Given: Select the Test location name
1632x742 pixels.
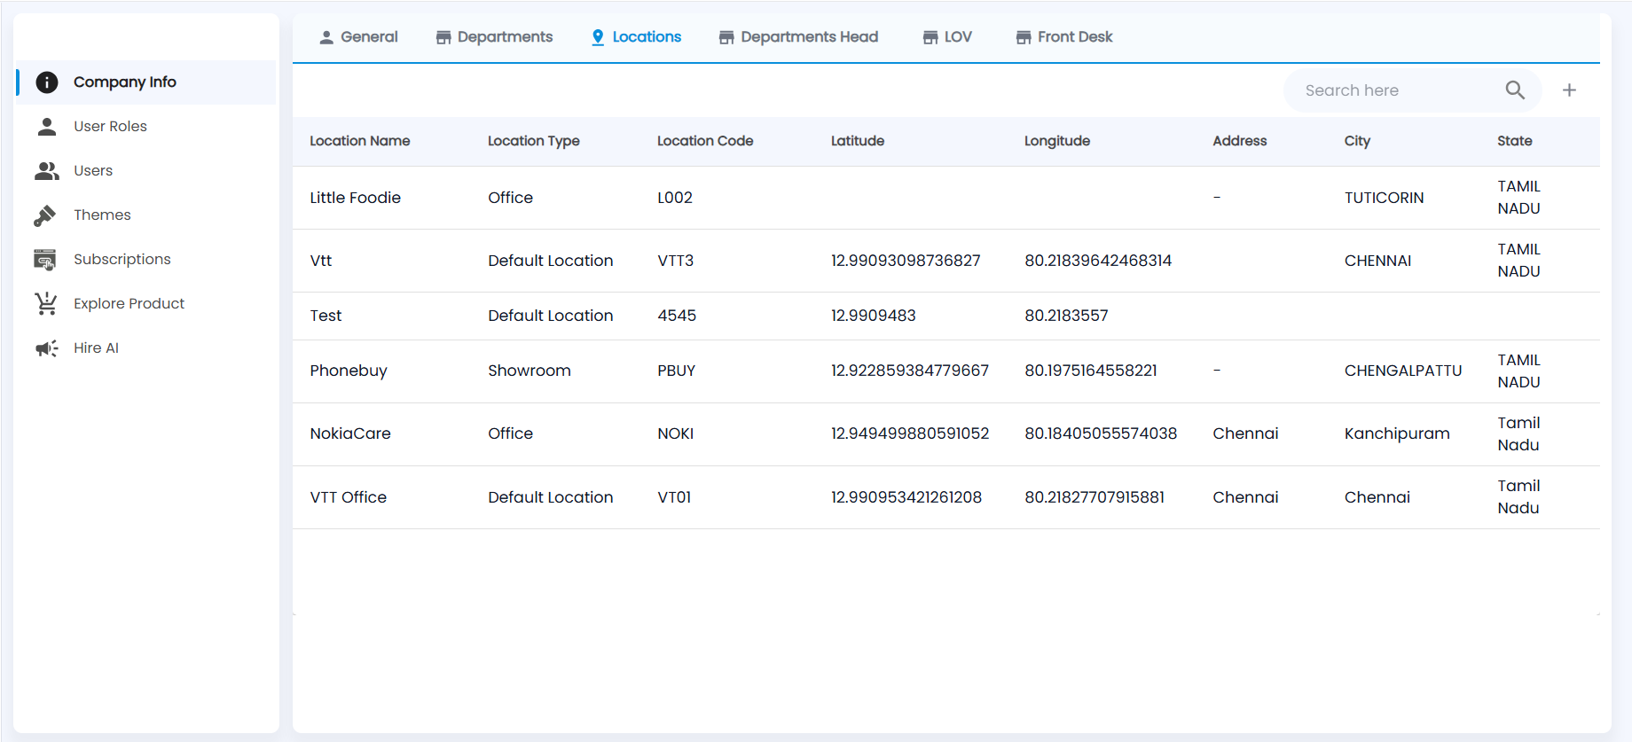Looking at the screenshot, I should (x=326, y=316).
